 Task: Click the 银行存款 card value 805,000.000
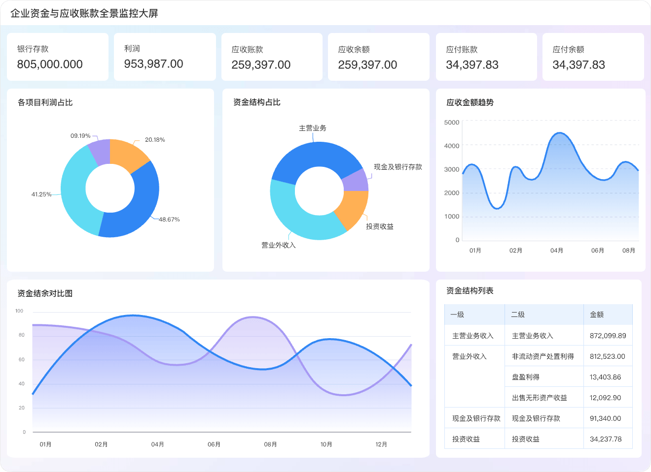point(50,64)
